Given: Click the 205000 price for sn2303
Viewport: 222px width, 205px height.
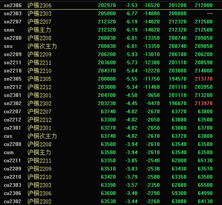Looking at the screenshot, I should click(107, 14).
